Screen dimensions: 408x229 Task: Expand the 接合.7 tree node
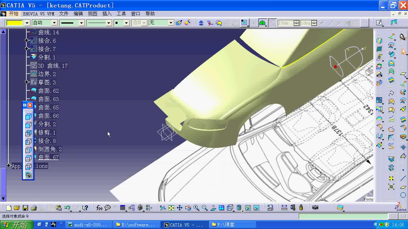coord(26,49)
